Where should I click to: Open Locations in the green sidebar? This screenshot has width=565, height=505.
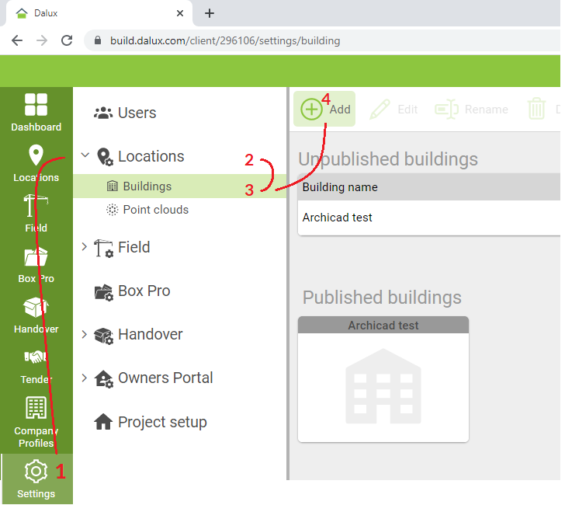[36, 163]
